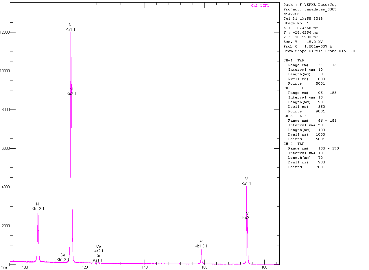Select the Ni Ka1 1 peak label
Screen dimensions: 369x270
tap(70, 27)
